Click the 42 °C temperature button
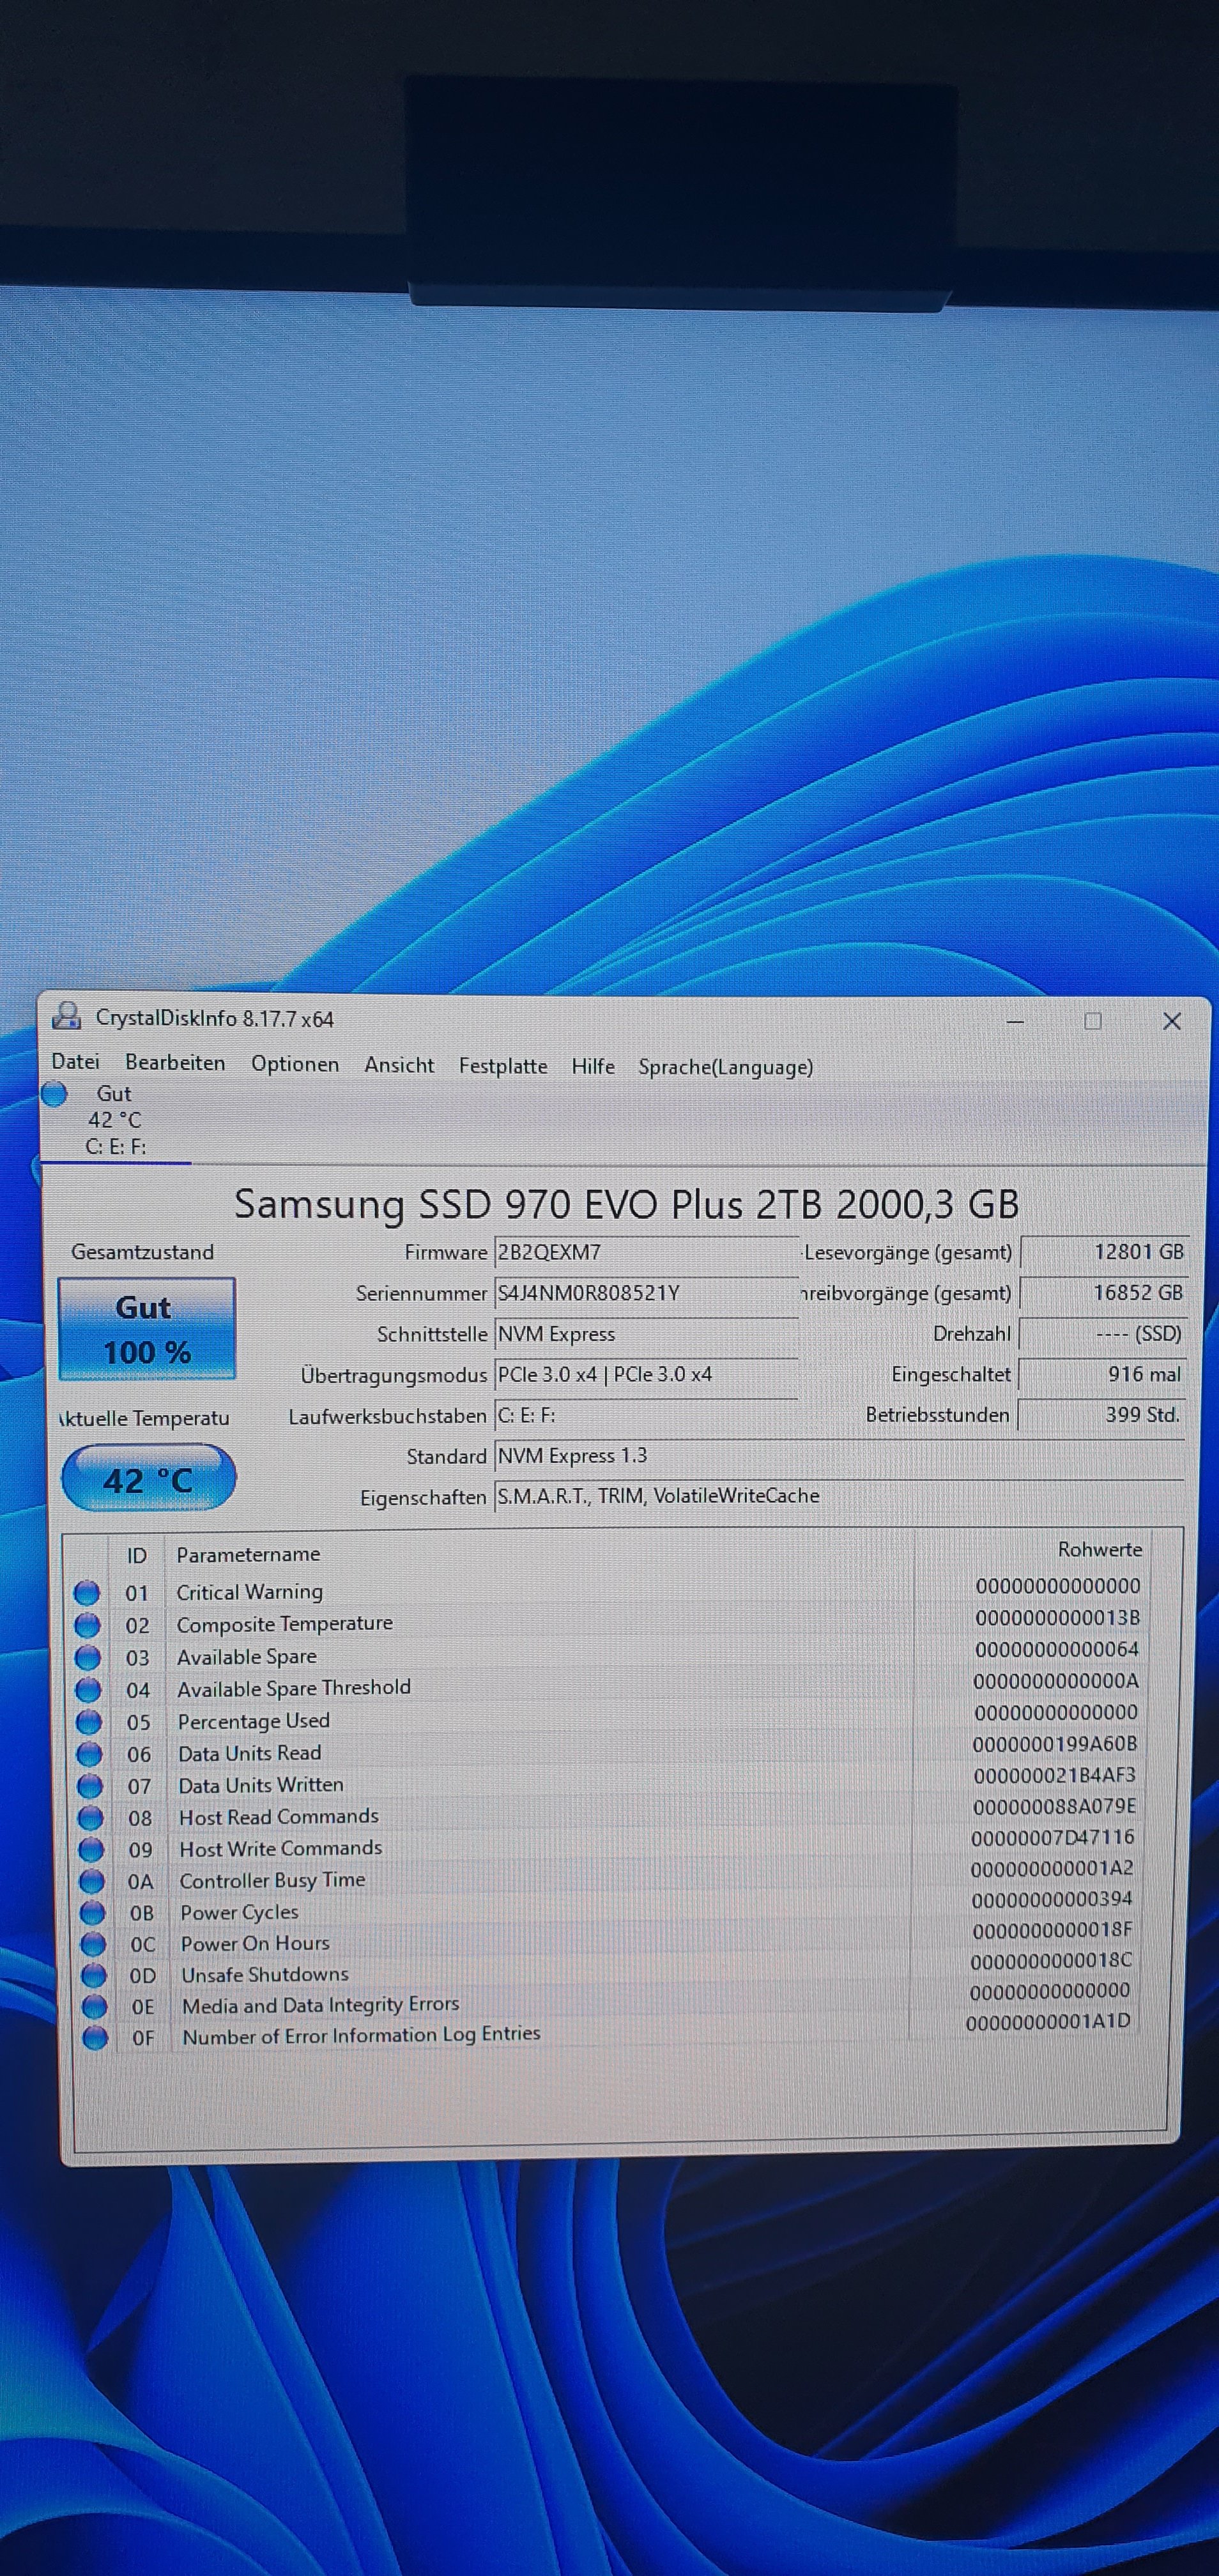The height and width of the screenshot is (2576, 1219). pyautogui.click(x=148, y=1478)
